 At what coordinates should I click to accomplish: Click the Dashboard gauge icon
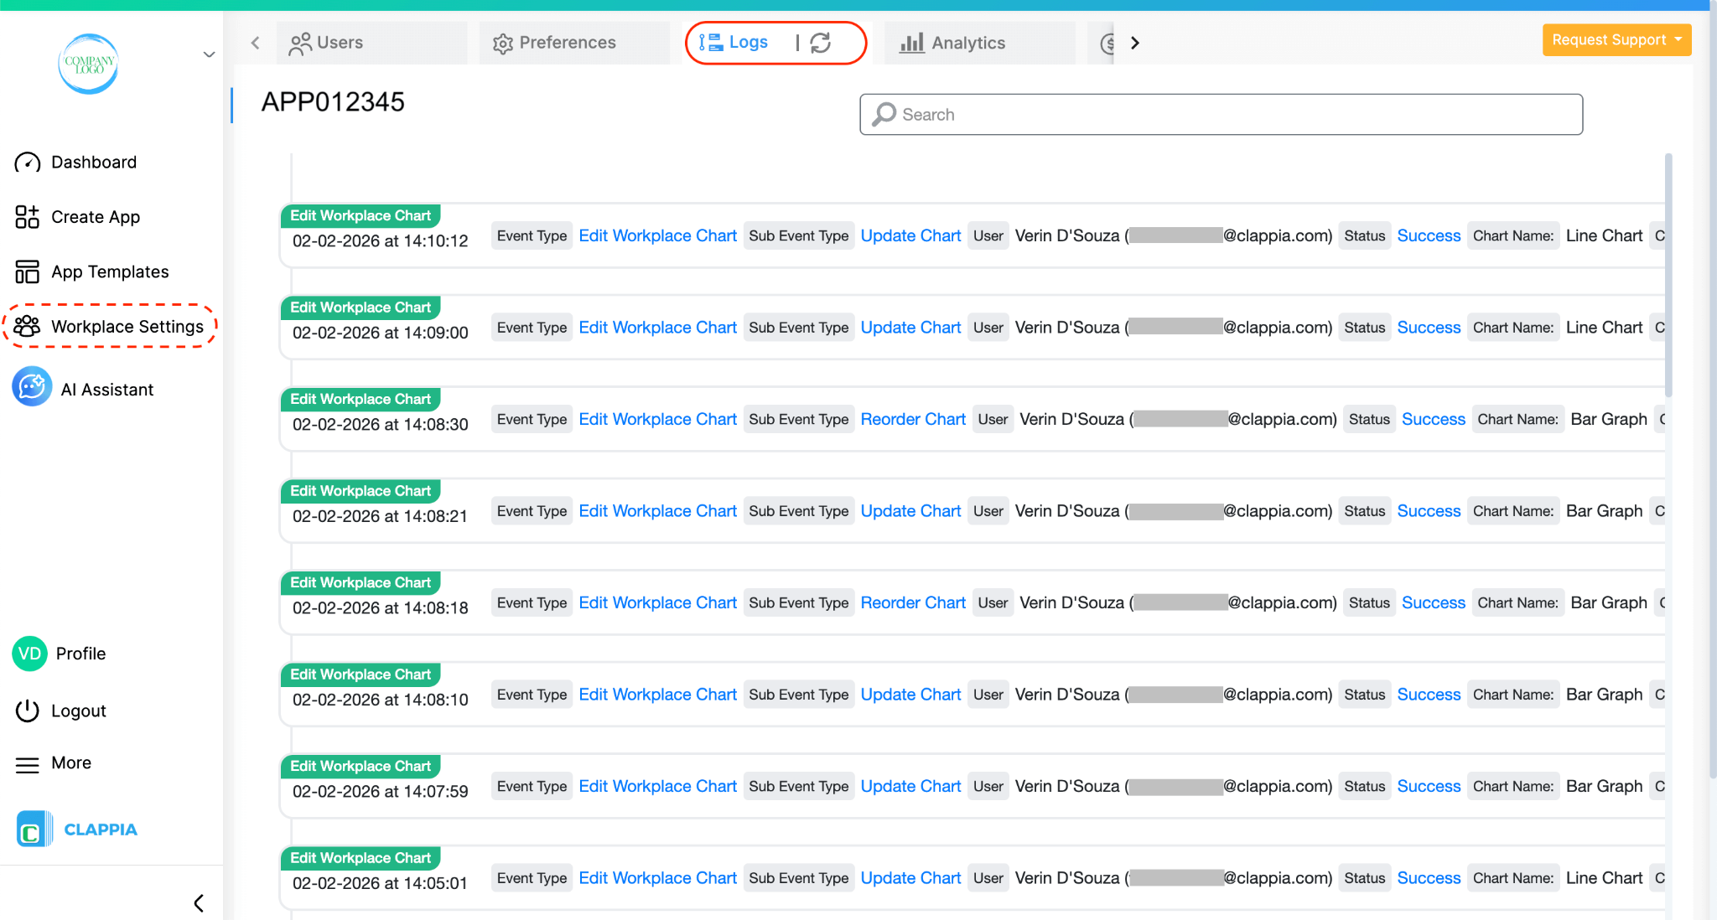(x=28, y=163)
